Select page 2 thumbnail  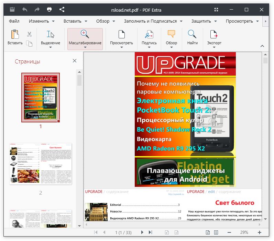[41, 164]
